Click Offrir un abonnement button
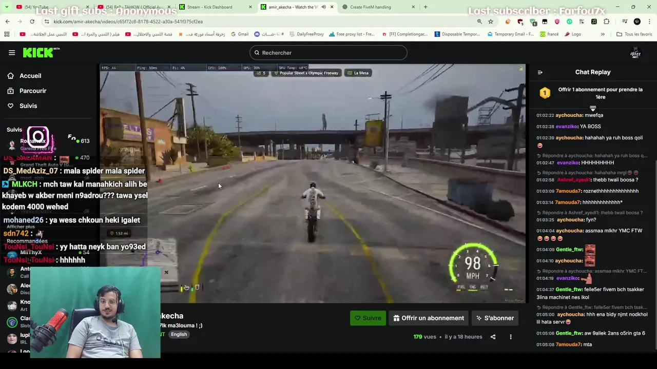 429,318
